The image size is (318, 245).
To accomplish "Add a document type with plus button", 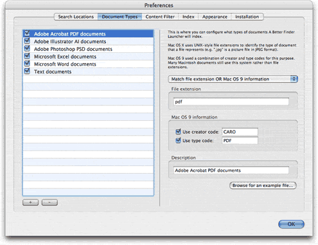I will point(30,203).
